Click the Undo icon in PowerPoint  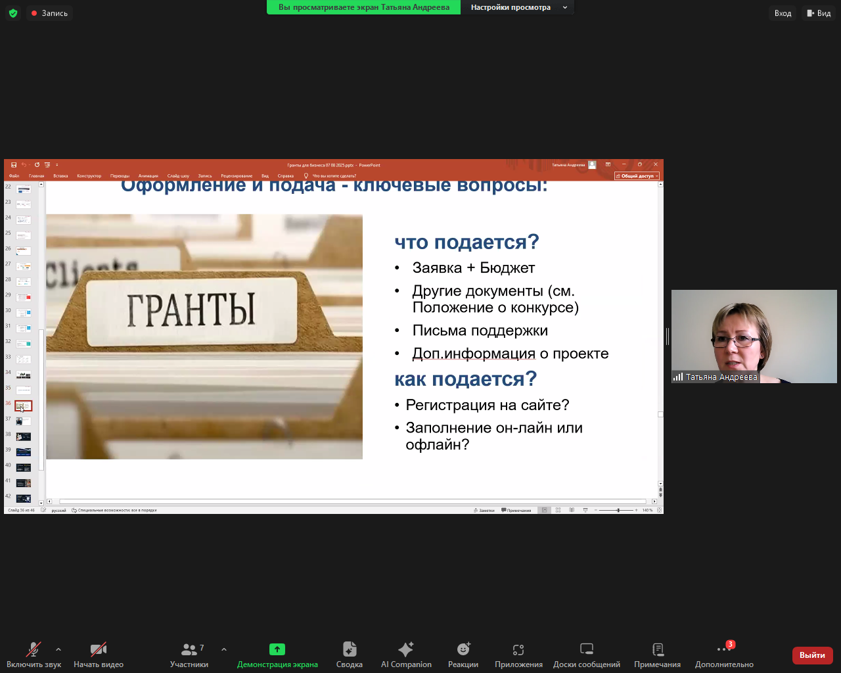click(x=24, y=165)
